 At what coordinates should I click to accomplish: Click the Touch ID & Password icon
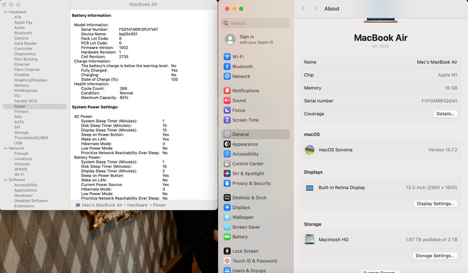coord(227,261)
